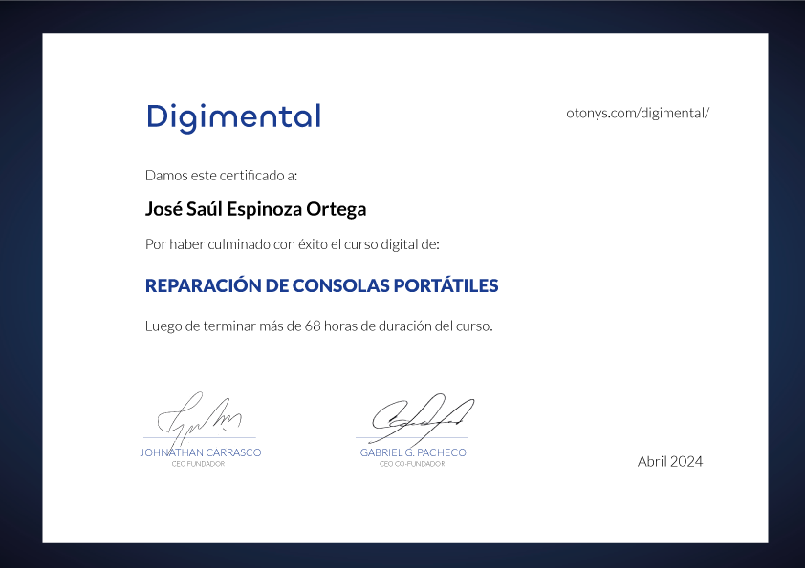Click the 'Damos este certificado a:' text
The height and width of the screenshot is (568, 805).
[x=221, y=176]
